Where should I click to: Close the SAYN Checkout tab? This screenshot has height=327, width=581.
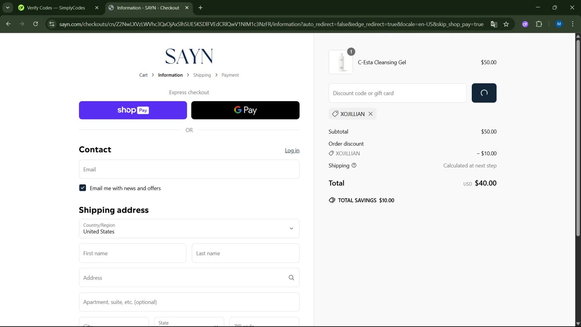[x=187, y=8]
